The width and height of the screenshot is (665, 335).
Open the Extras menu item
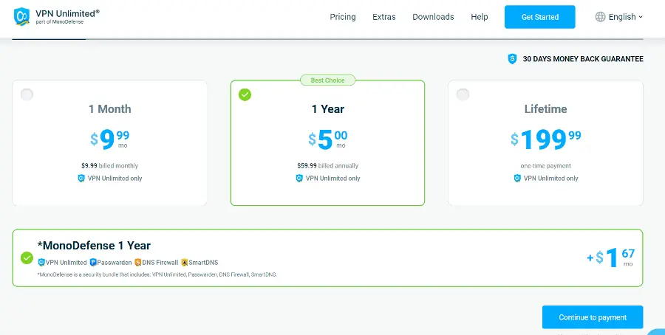coord(383,17)
